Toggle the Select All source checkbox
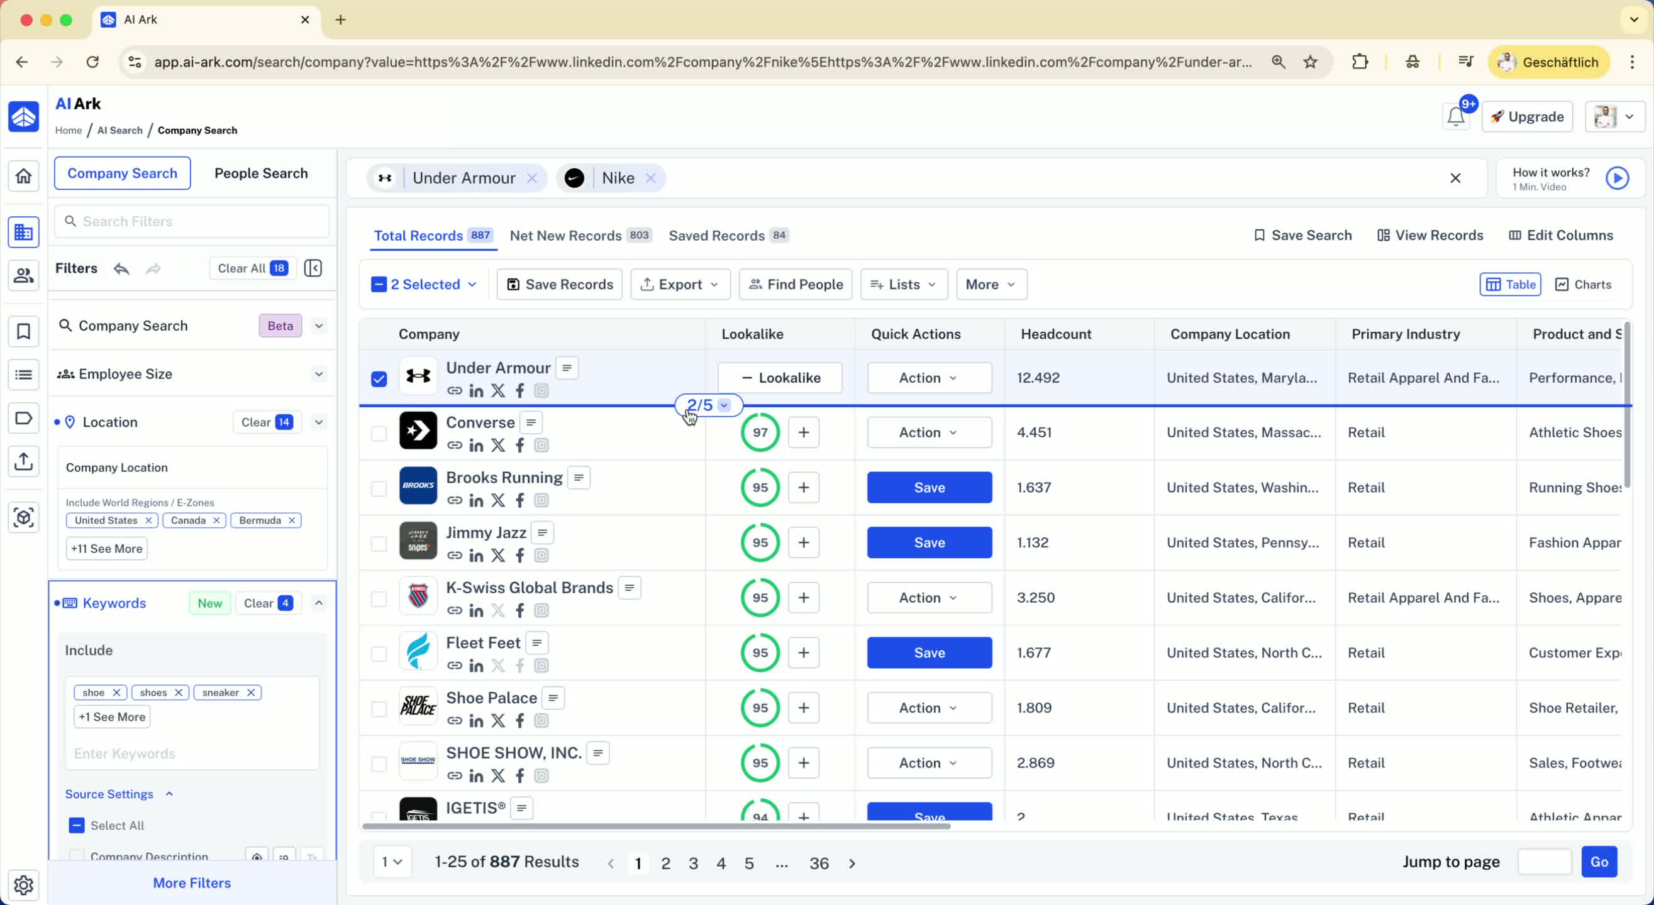 pyautogui.click(x=76, y=825)
